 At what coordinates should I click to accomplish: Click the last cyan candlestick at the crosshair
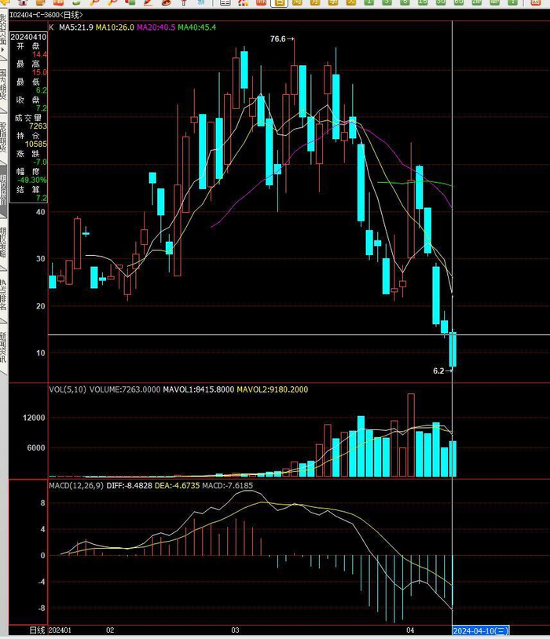click(x=453, y=349)
